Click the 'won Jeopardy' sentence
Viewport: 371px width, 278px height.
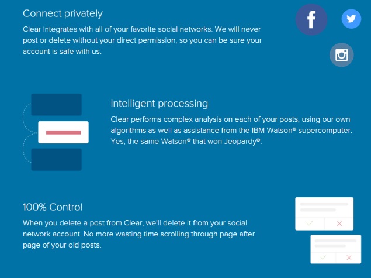[186, 142]
